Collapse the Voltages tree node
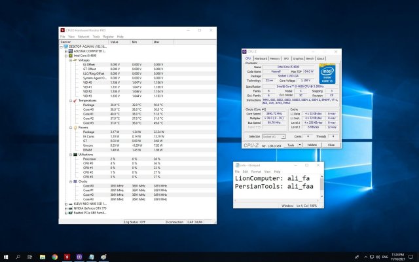This screenshot has height=262, width=419. [x=69, y=60]
